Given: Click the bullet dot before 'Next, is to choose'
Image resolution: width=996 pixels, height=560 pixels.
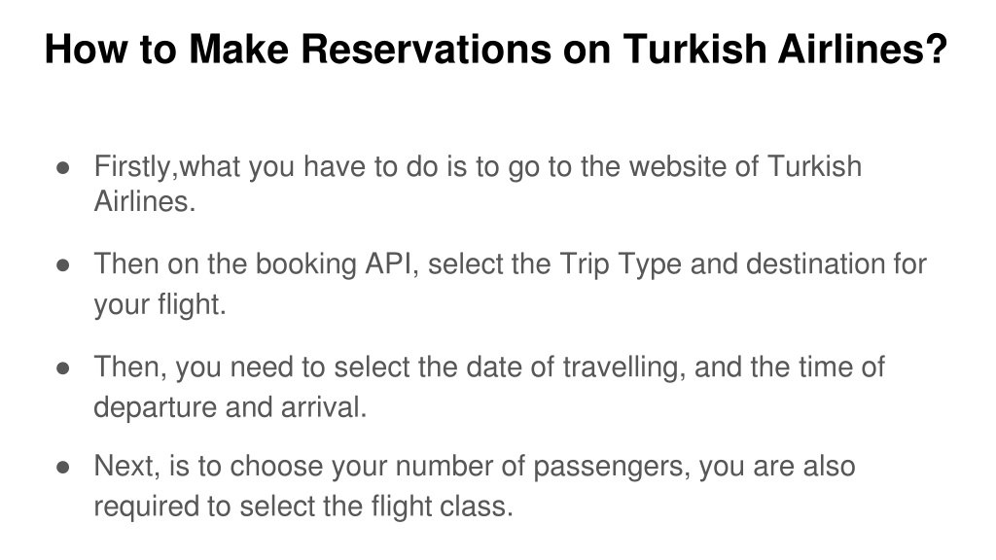Looking at the screenshot, I should coord(63,468).
